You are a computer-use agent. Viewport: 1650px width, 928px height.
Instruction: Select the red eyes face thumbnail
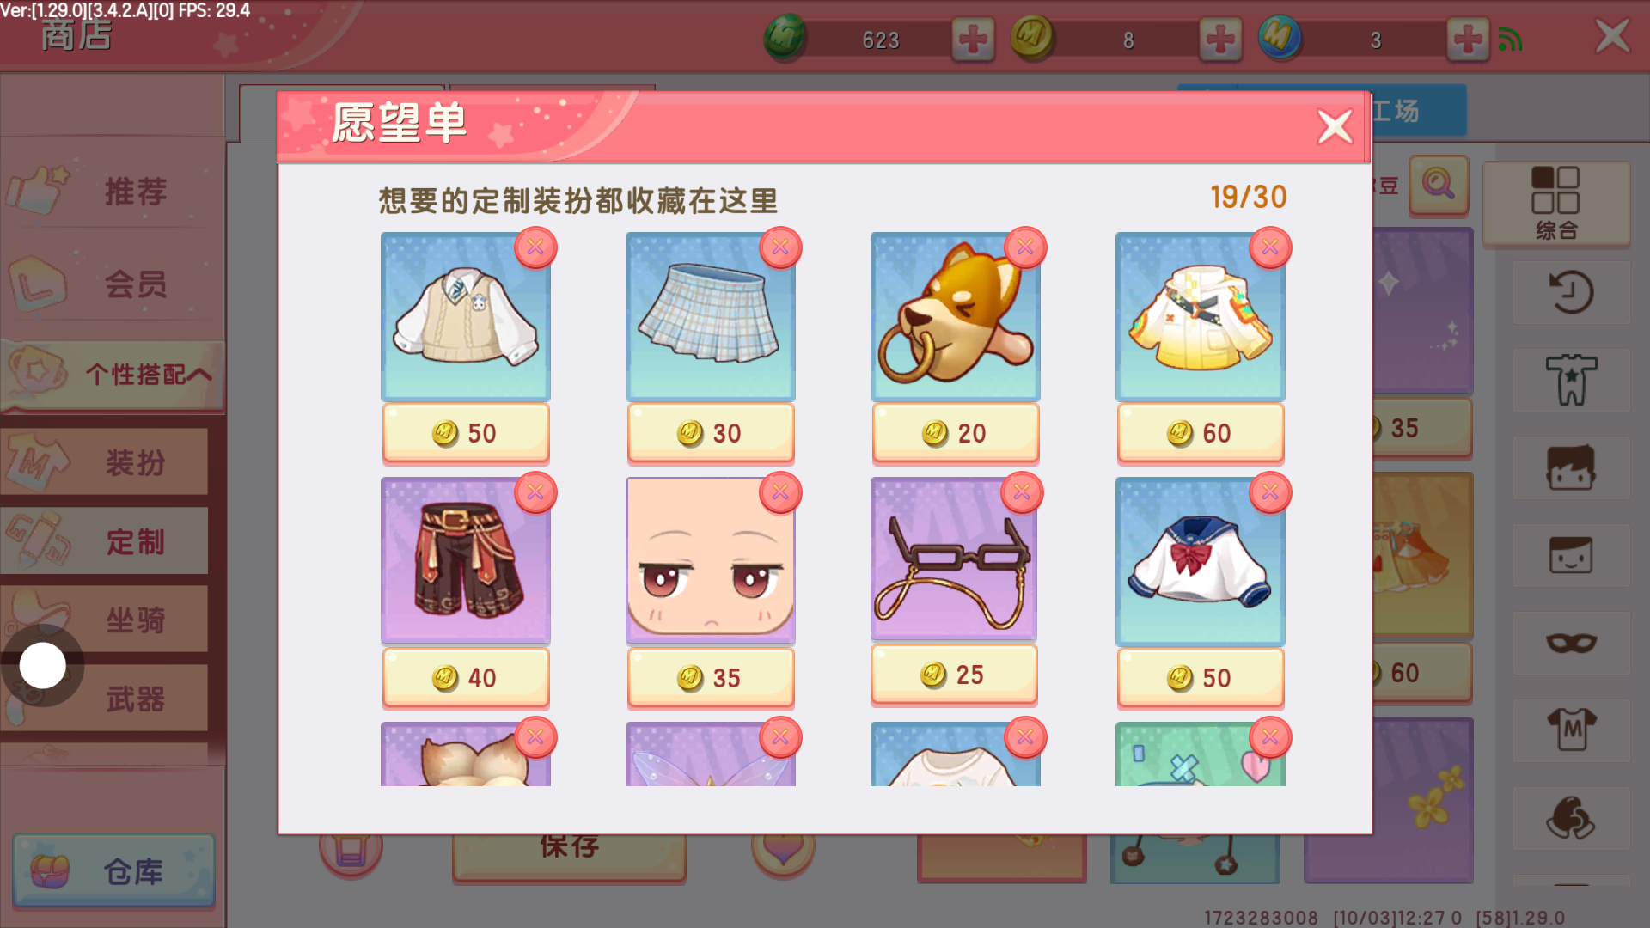(710, 559)
